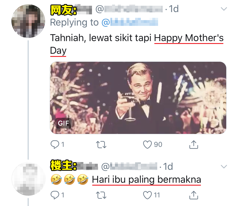Open the second commenter's profile picture
Viewport: 238px width, 206px height.
28,178
